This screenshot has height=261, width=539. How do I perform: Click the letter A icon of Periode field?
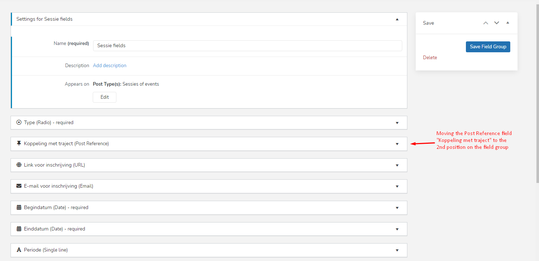[19, 250]
